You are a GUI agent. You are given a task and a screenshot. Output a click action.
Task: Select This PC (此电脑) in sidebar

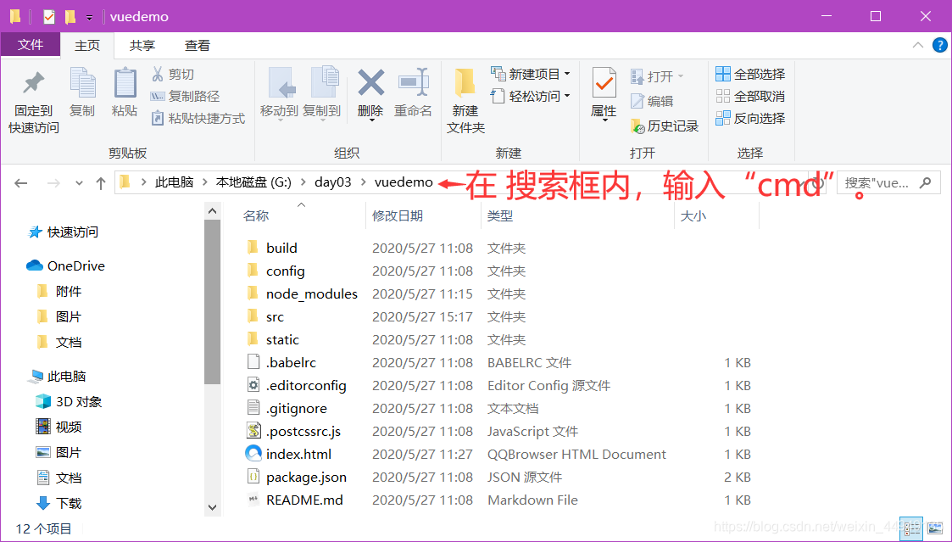tap(57, 376)
